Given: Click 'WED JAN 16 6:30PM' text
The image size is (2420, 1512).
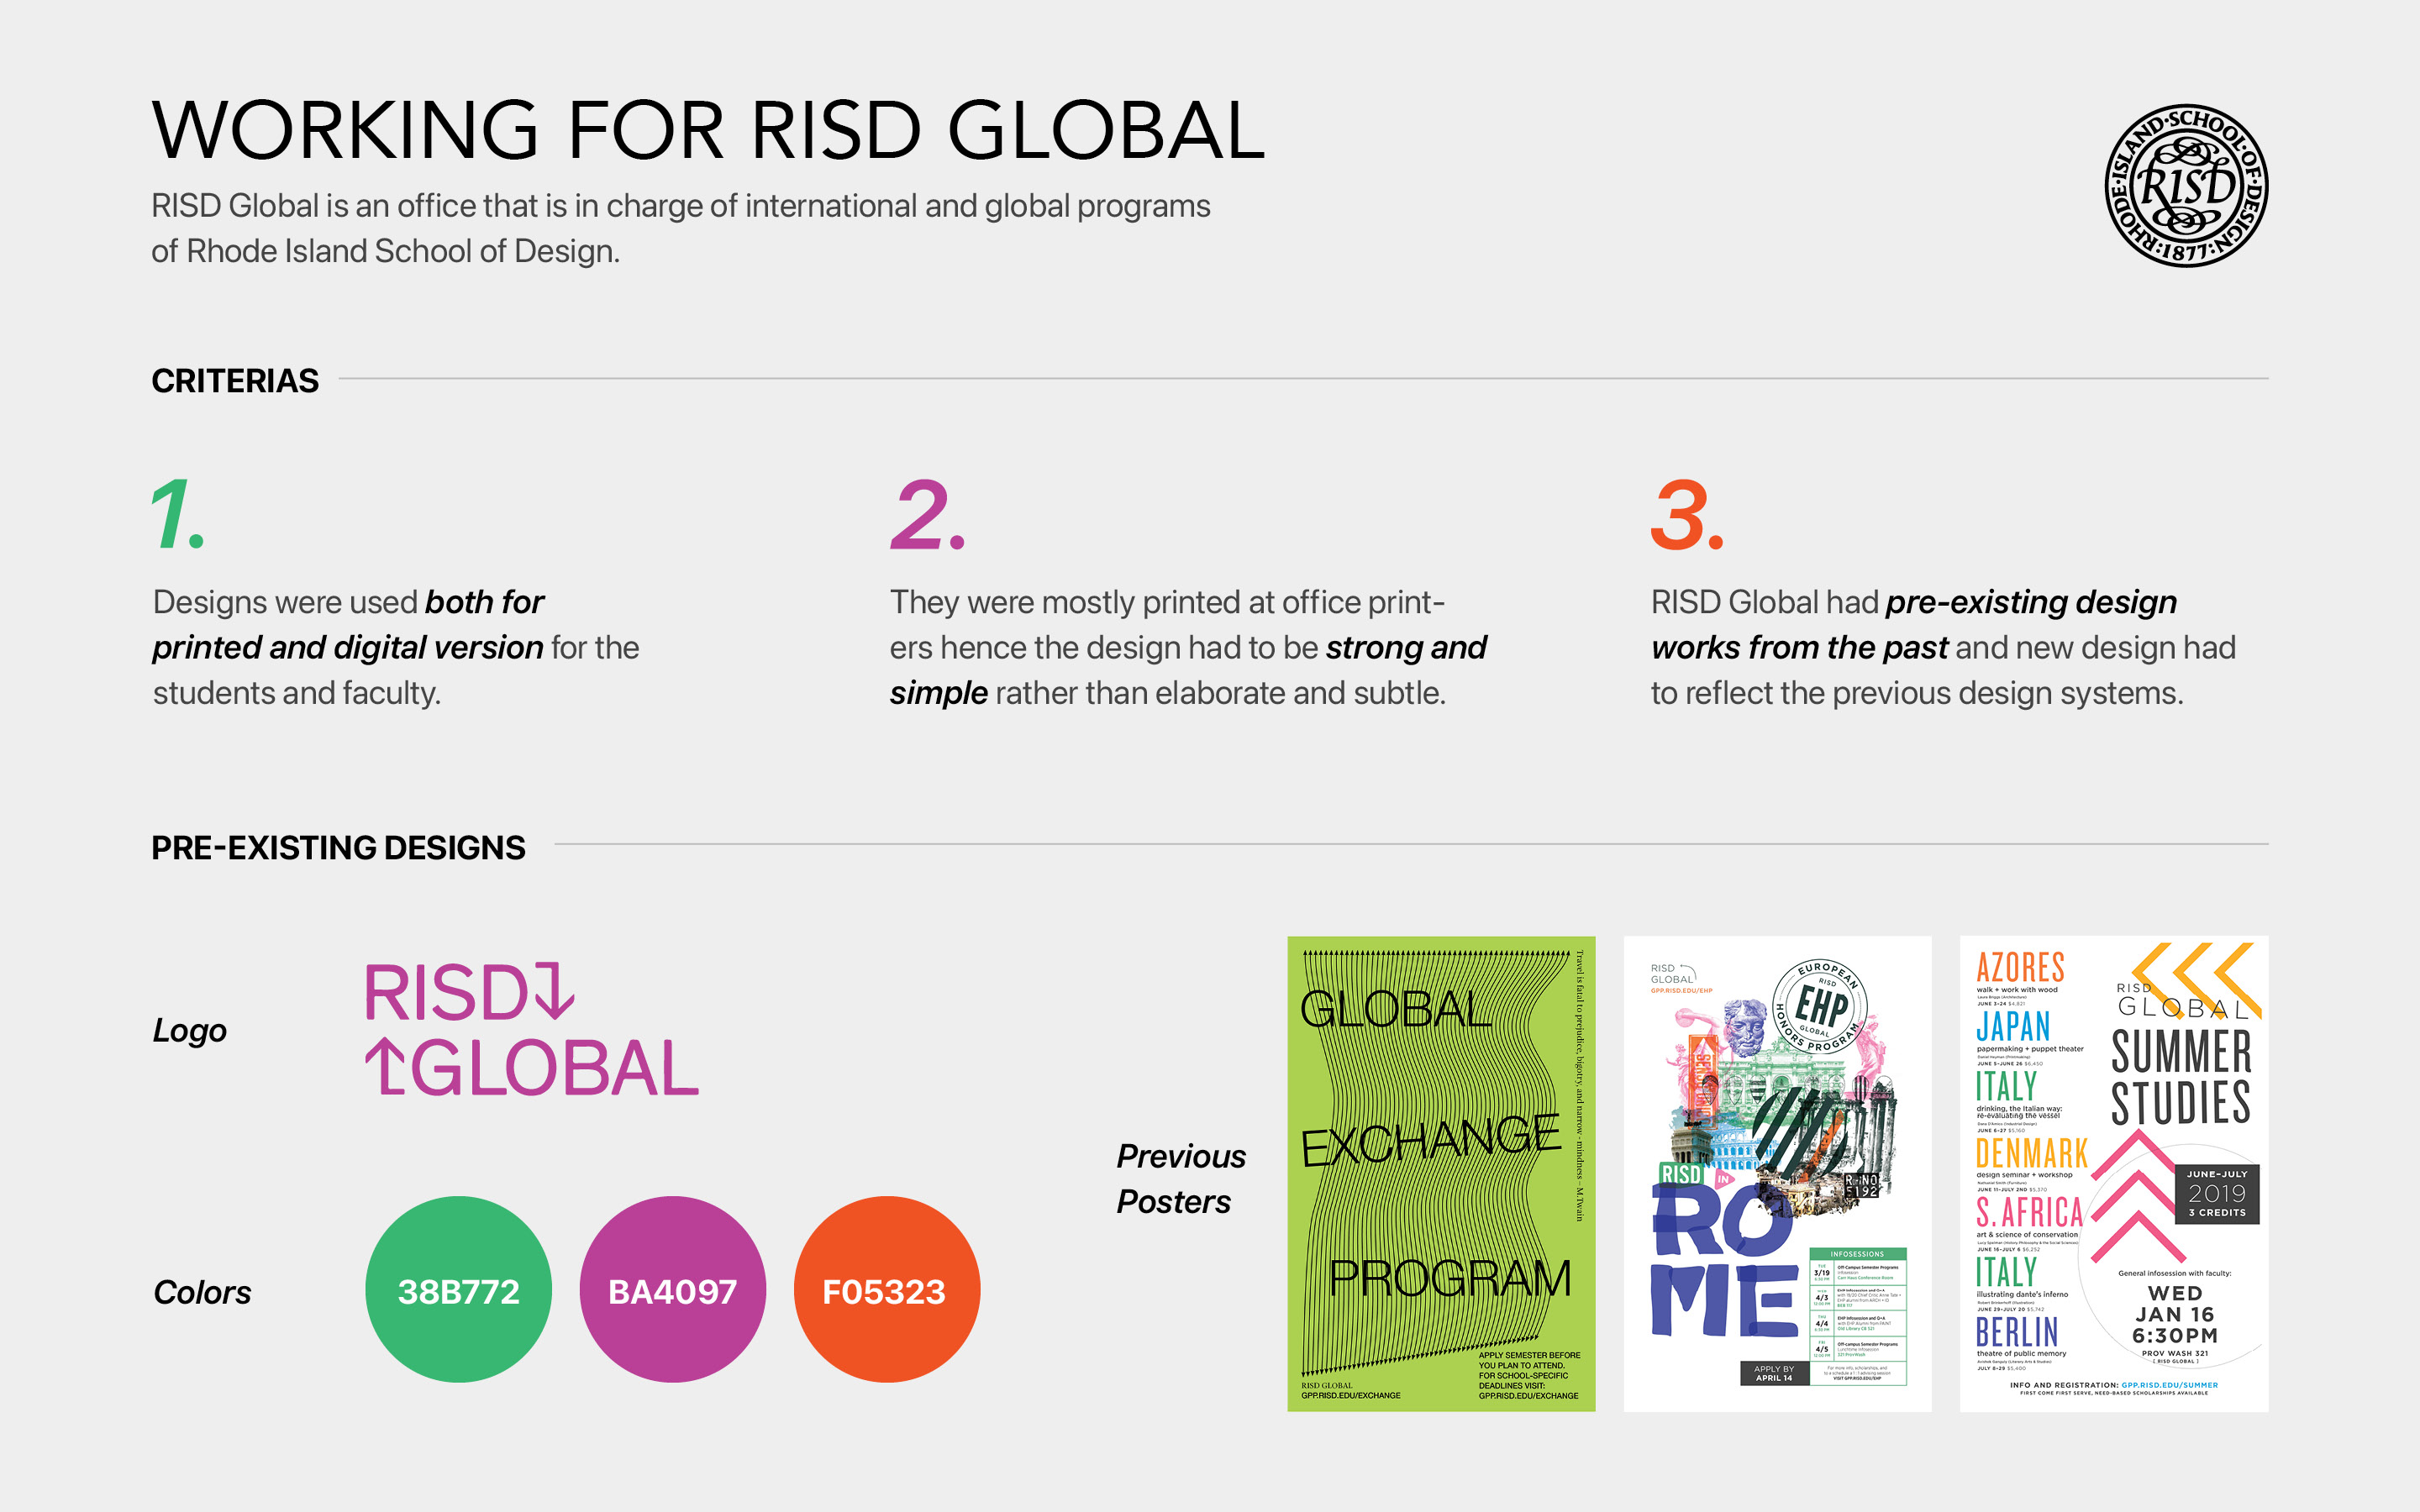Looking at the screenshot, I should [x=2175, y=1315].
